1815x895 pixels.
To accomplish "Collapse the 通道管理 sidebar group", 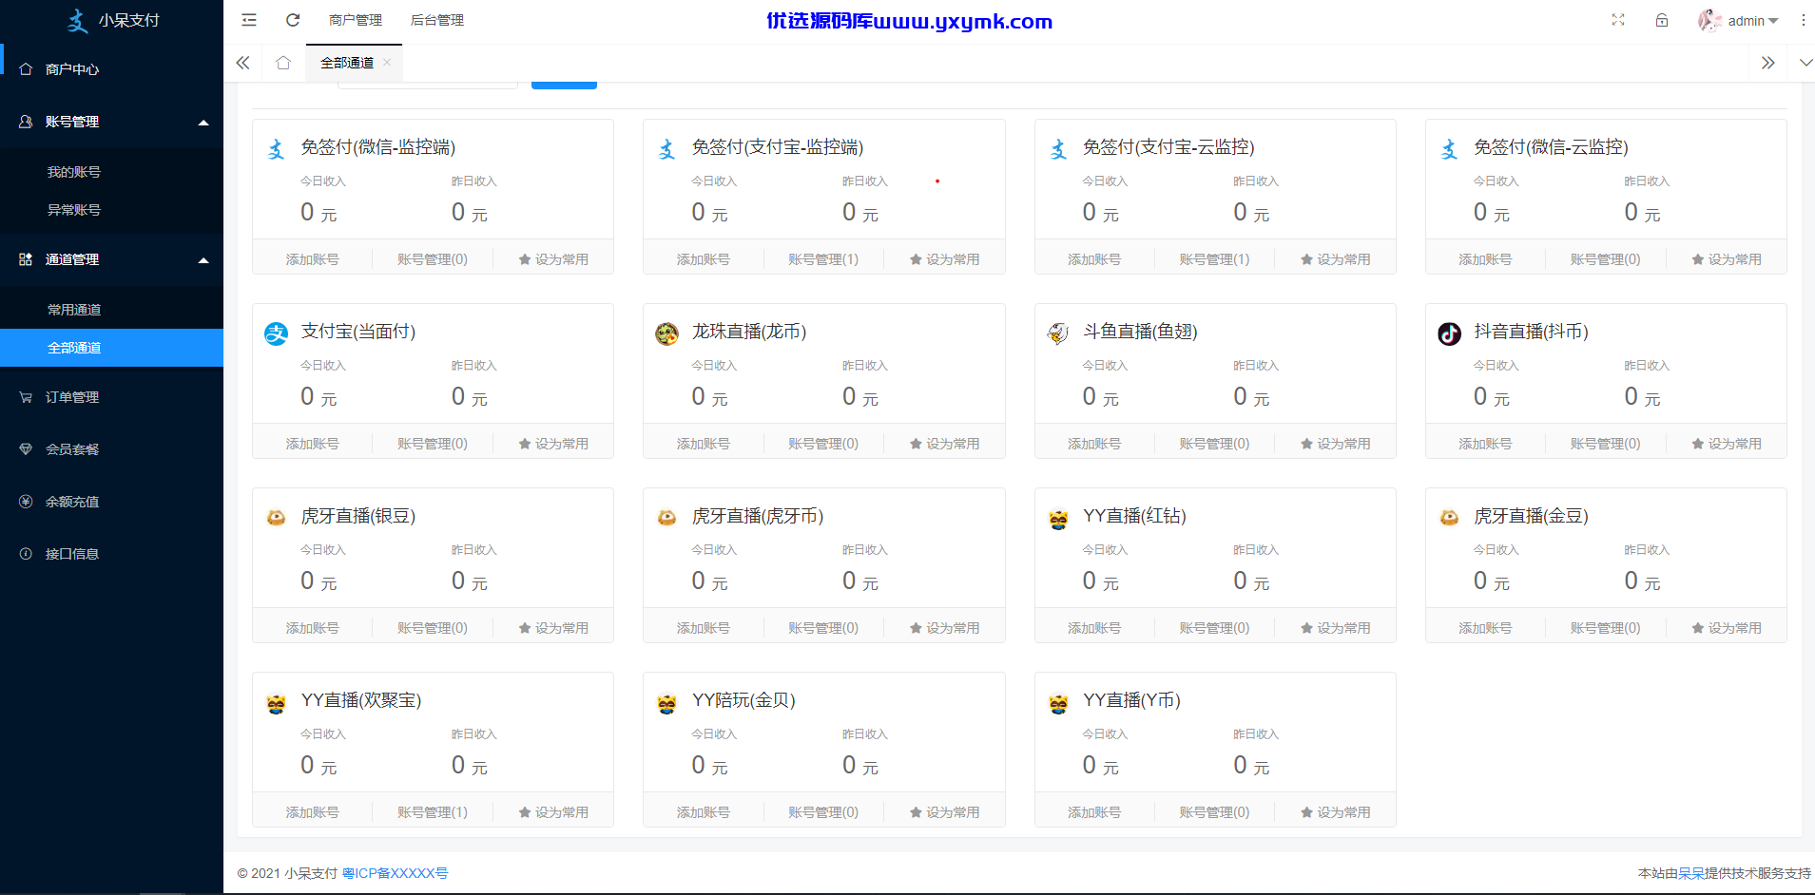I will 111,259.
